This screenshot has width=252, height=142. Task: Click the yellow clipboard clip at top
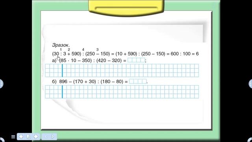click(x=126, y=8)
